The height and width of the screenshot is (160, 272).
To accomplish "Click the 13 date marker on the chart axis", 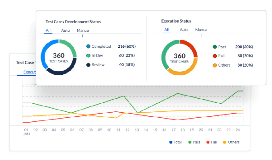I will [x=137, y=130].
